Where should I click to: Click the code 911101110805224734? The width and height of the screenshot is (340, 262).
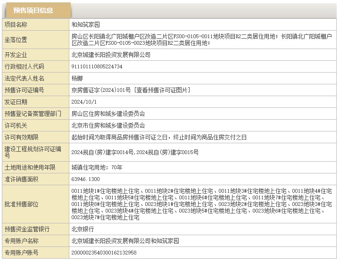[x=97, y=66]
